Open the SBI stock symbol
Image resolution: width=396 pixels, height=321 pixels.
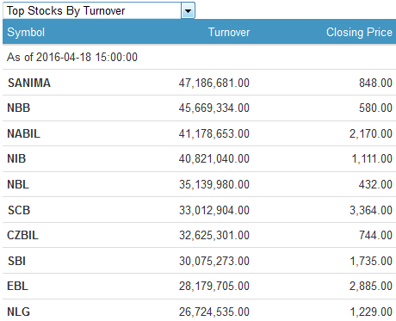pyautogui.click(x=16, y=261)
